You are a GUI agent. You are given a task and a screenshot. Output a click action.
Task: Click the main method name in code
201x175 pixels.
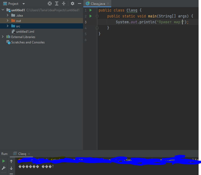pyautogui.click(x=152, y=16)
